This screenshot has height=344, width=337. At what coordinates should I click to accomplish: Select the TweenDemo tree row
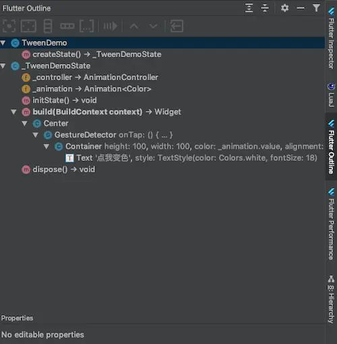pyautogui.click(x=162, y=43)
